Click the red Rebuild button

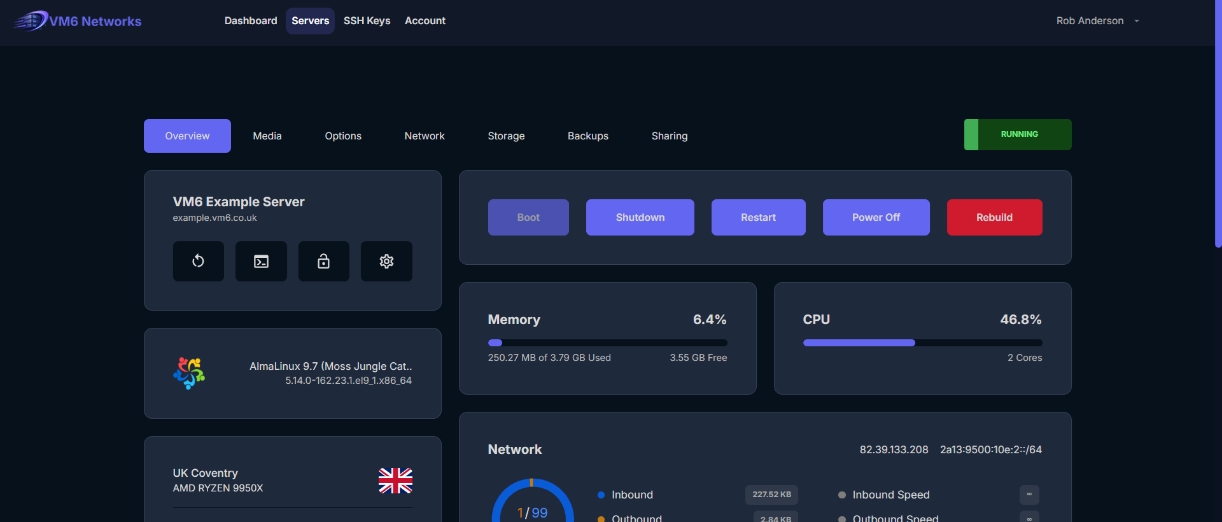(994, 217)
